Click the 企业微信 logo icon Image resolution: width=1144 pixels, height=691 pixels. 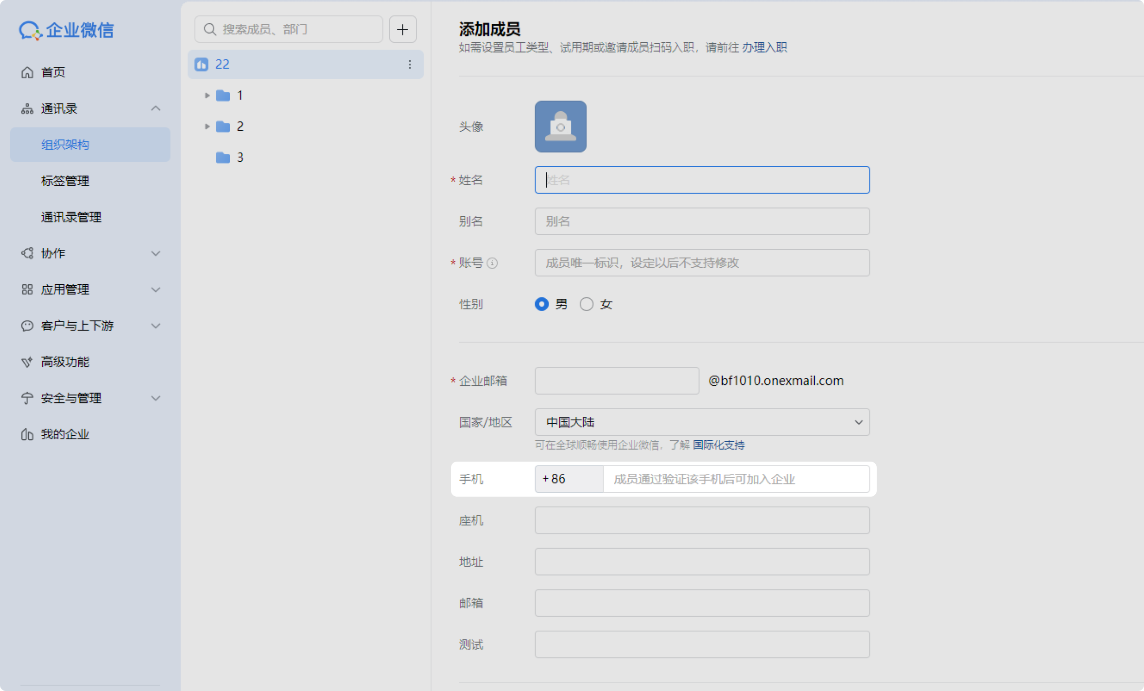coord(30,30)
